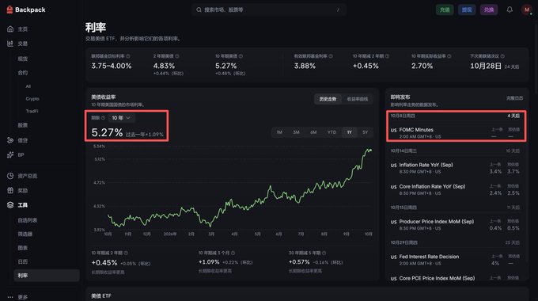Select All under 合约
The width and height of the screenshot is (538, 301).
[28, 86]
